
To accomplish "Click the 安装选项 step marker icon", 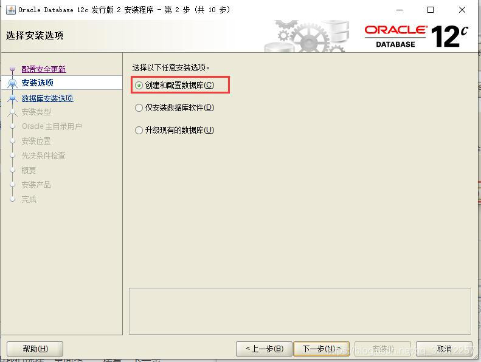I will [13, 83].
